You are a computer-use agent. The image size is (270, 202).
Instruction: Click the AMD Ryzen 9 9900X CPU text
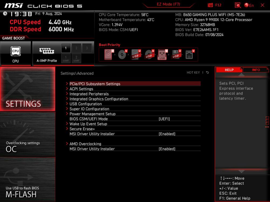[214, 20]
